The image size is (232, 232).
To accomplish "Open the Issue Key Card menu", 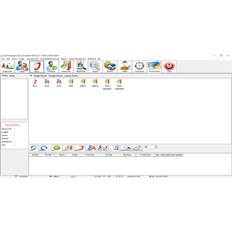I will click(32, 59).
